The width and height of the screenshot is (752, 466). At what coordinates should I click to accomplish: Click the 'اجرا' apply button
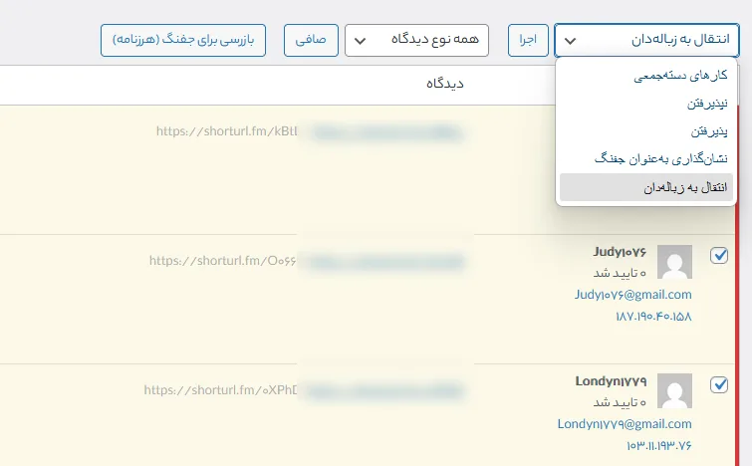coord(528,40)
